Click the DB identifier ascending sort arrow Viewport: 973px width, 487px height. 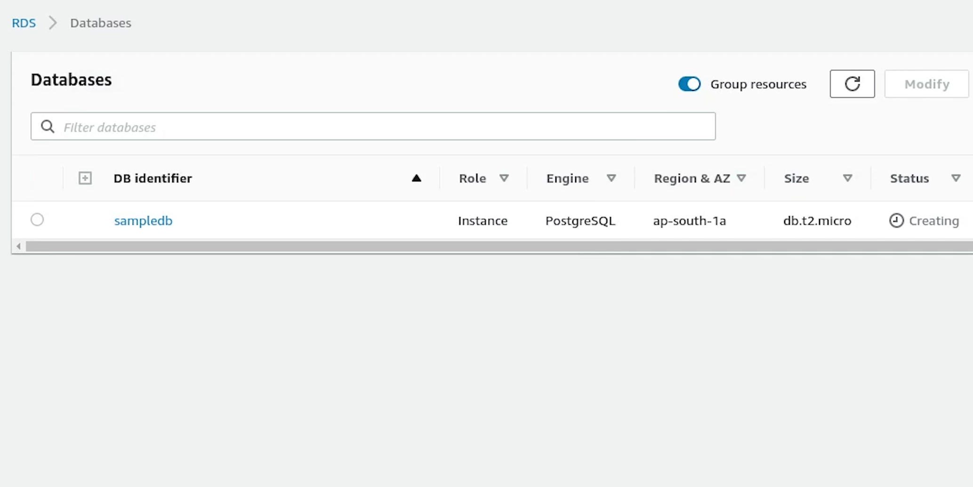(416, 178)
